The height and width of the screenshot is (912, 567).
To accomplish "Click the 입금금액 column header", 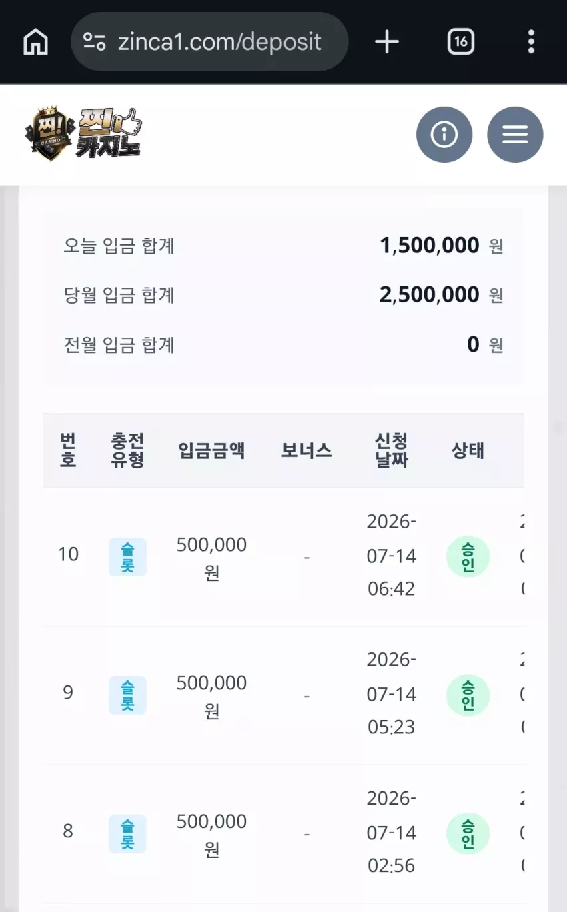I will 212,451.
